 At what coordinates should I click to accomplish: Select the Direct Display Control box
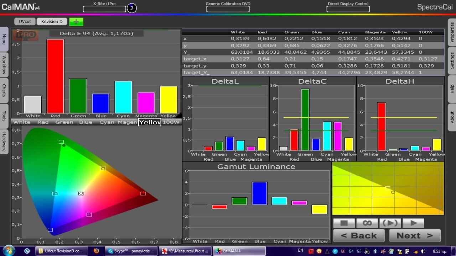click(348, 9)
